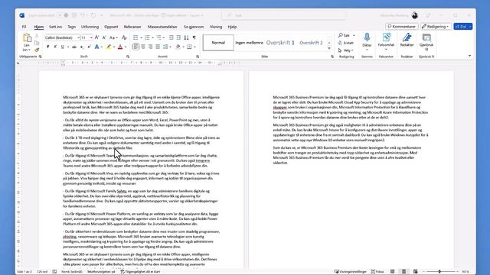This screenshot has height=275, width=490.
Task: Collapse the ribbon with the chevron
Action: coord(469,56)
